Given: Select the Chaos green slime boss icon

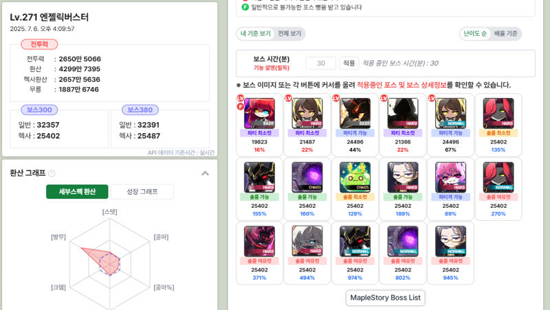Looking at the screenshot, I should pyautogui.click(x=355, y=178).
